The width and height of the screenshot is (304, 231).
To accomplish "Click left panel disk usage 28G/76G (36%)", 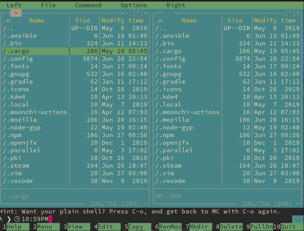I will point(115,204).
